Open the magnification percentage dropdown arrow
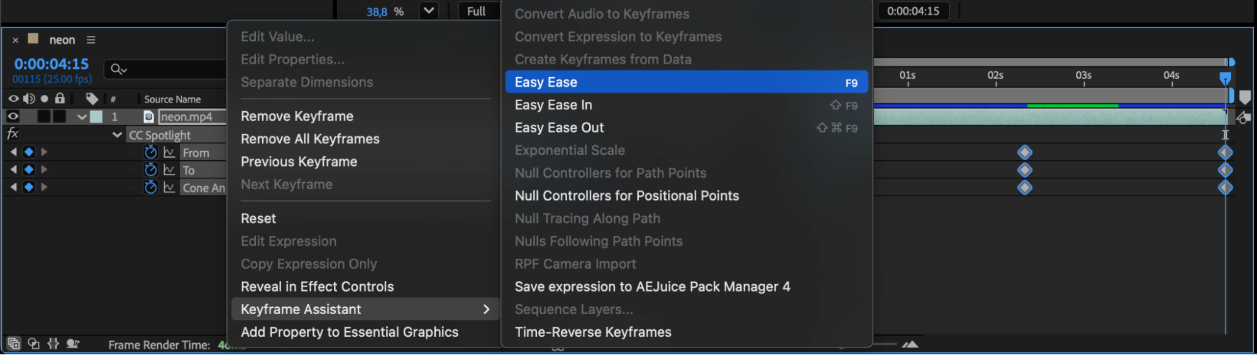The width and height of the screenshot is (1257, 355). coord(429,11)
